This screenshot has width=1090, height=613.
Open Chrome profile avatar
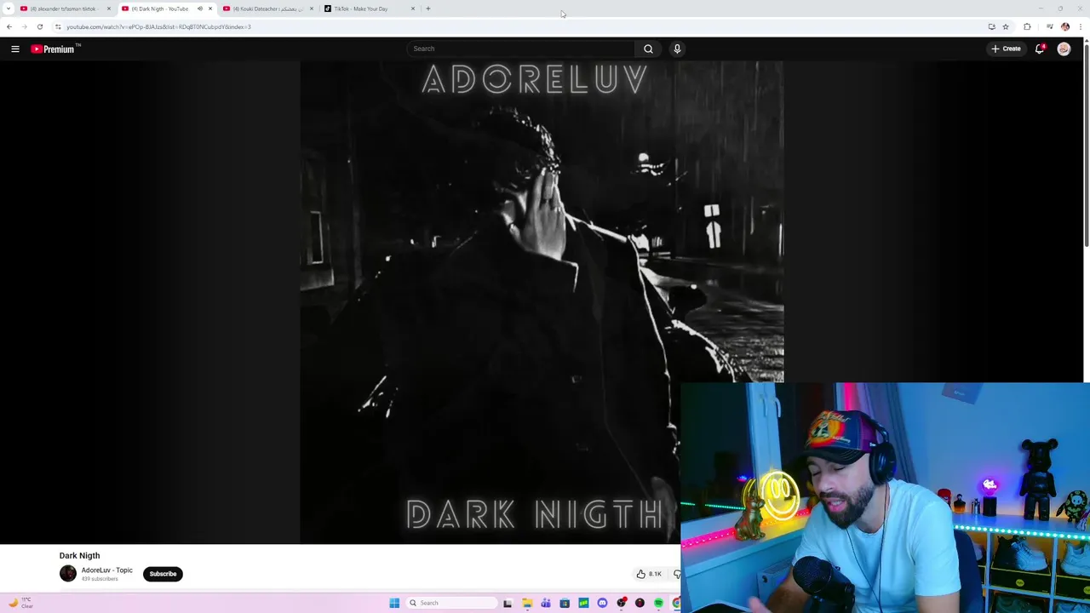coord(1064,26)
